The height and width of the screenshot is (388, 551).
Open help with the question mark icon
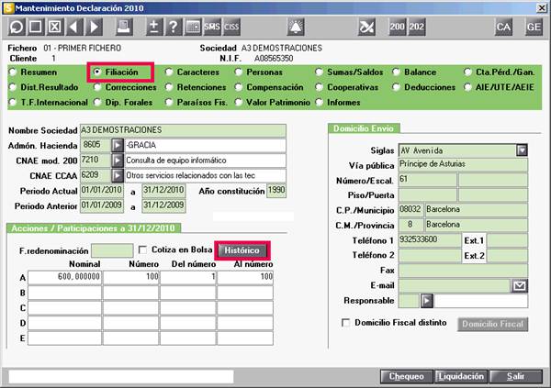pyautogui.click(x=174, y=27)
